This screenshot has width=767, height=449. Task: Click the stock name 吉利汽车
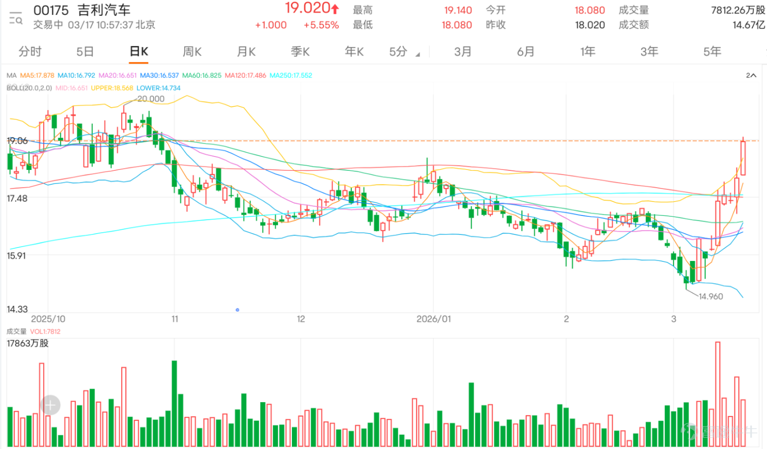[x=104, y=10]
